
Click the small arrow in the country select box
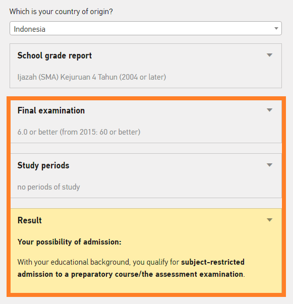coord(276,29)
